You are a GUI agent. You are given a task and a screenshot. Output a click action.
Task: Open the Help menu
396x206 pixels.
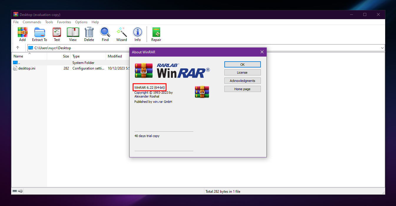(95, 22)
